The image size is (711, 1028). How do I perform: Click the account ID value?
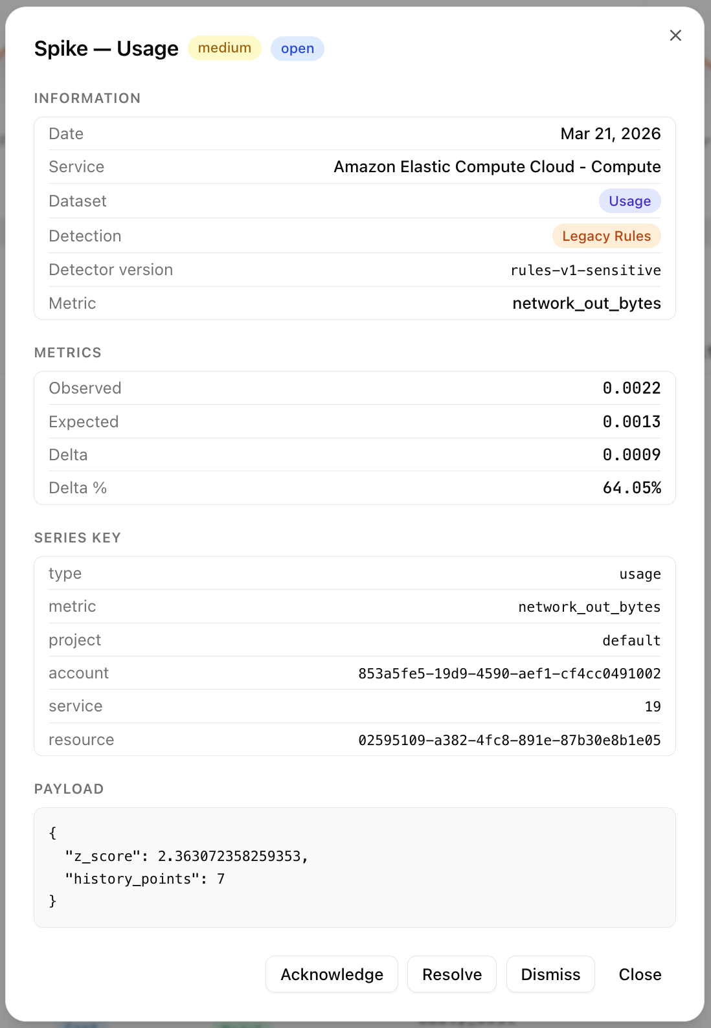[x=509, y=673]
